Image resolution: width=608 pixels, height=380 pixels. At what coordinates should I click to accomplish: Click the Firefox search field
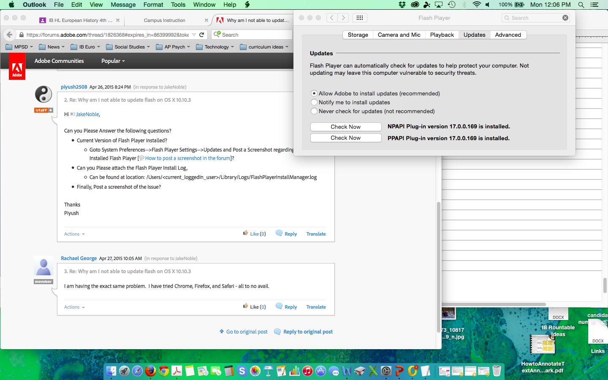tap(252, 35)
